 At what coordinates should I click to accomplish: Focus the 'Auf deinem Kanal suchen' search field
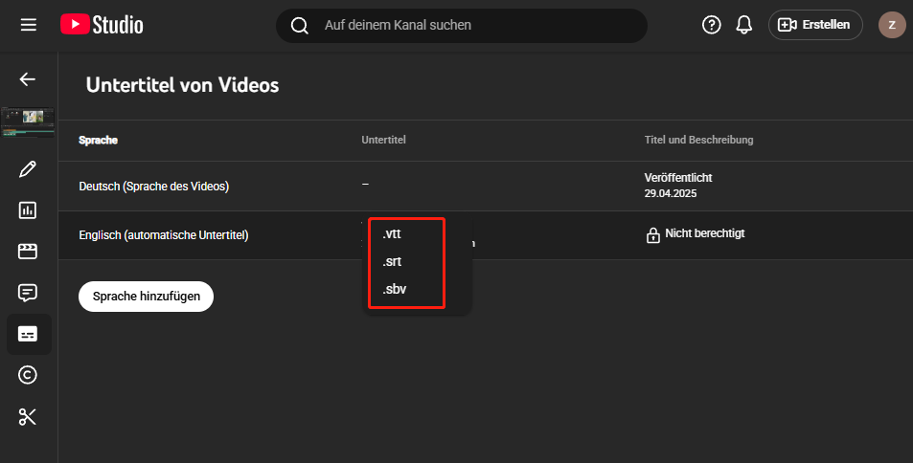click(461, 26)
